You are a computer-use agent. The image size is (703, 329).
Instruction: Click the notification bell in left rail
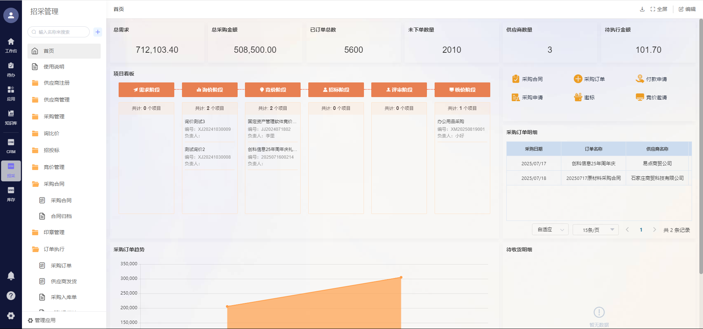[x=11, y=276]
